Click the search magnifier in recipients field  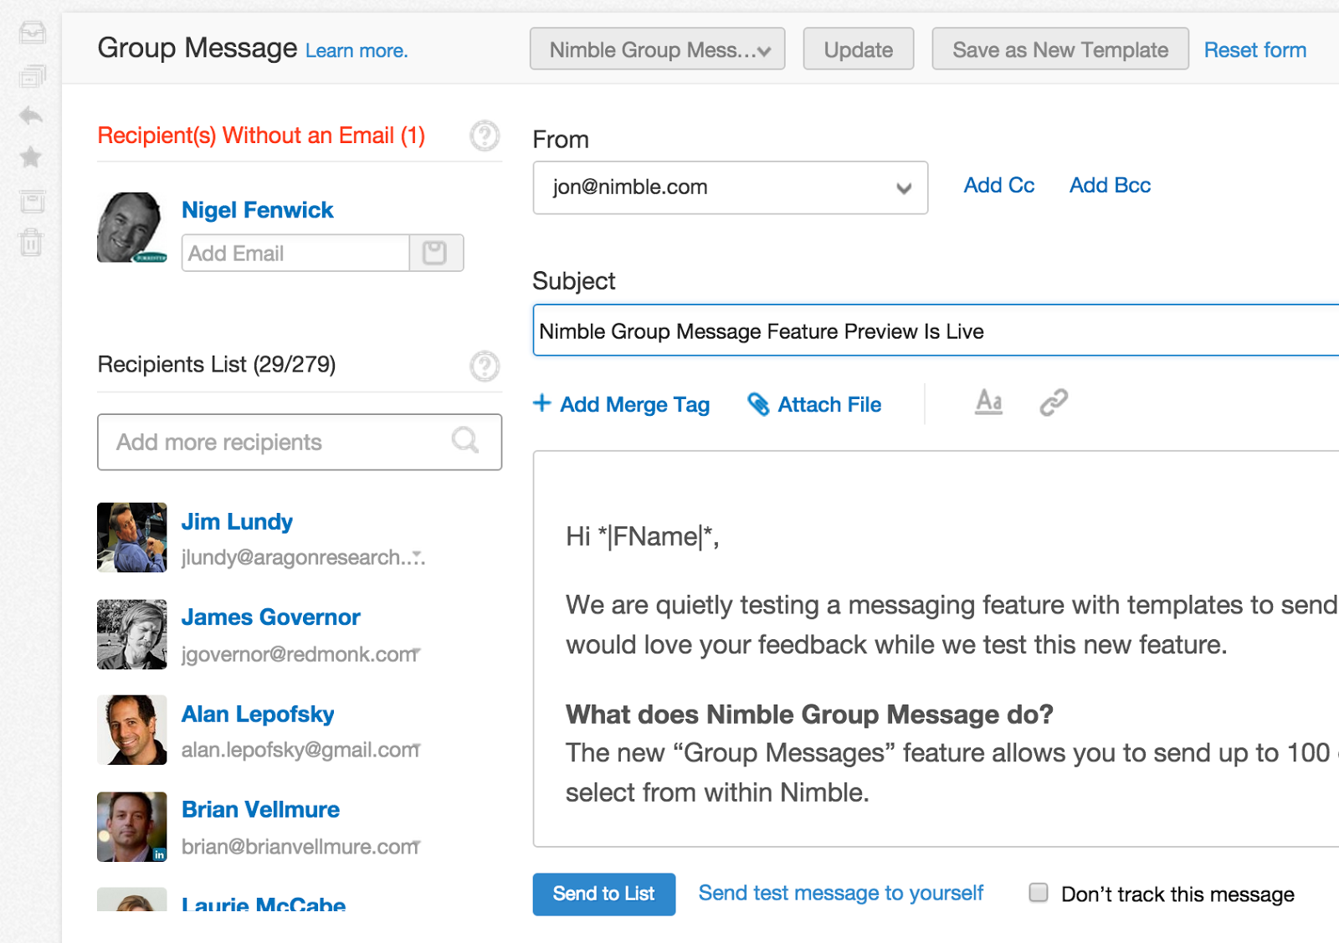[x=465, y=440]
